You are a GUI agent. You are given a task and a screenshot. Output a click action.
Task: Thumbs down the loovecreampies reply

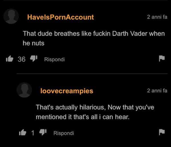[43, 132]
